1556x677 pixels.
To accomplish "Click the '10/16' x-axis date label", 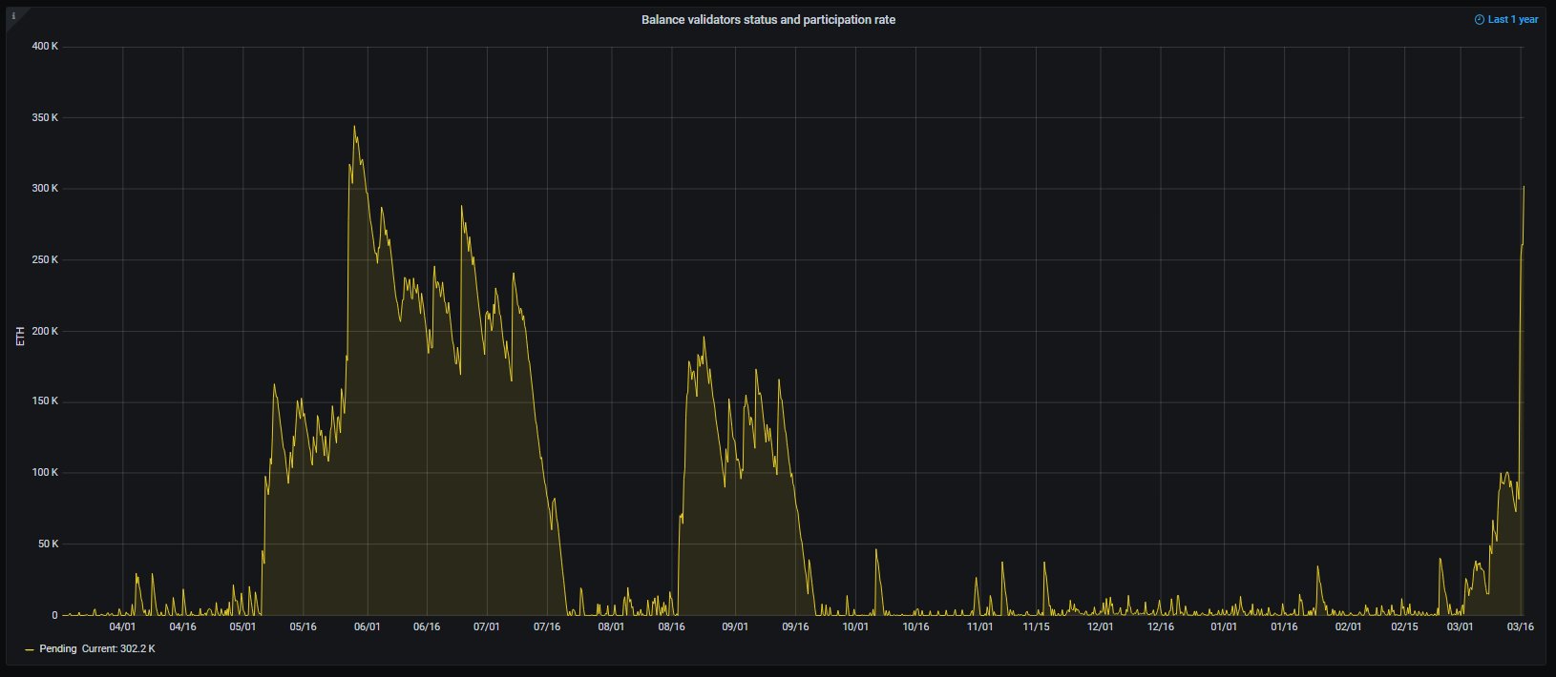I will tap(915, 627).
